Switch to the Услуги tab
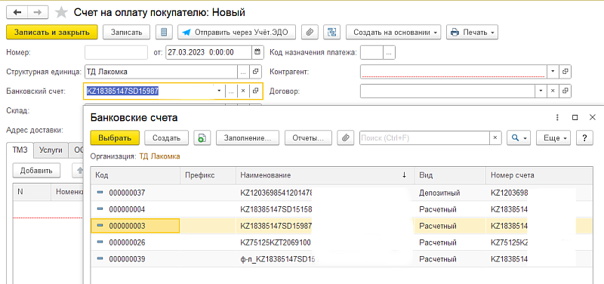The width and height of the screenshot is (604, 284). [x=51, y=150]
